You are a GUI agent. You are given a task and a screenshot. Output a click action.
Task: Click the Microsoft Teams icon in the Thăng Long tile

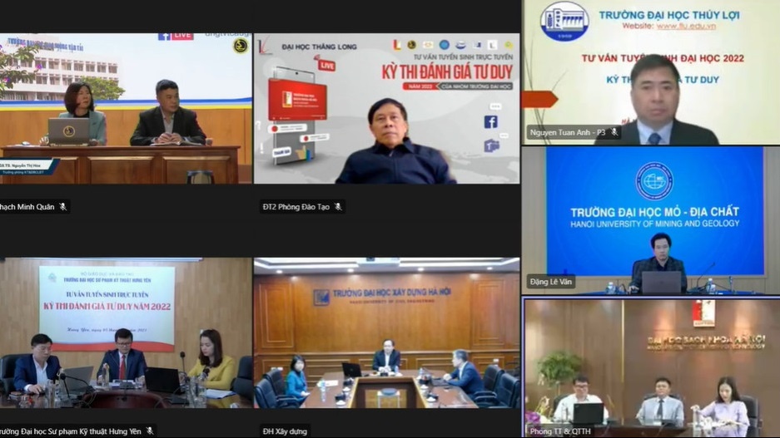[x=491, y=145]
